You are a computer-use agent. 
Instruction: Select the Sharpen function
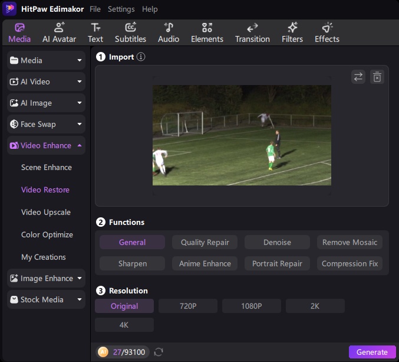pyautogui.click(x=133, y=263)
